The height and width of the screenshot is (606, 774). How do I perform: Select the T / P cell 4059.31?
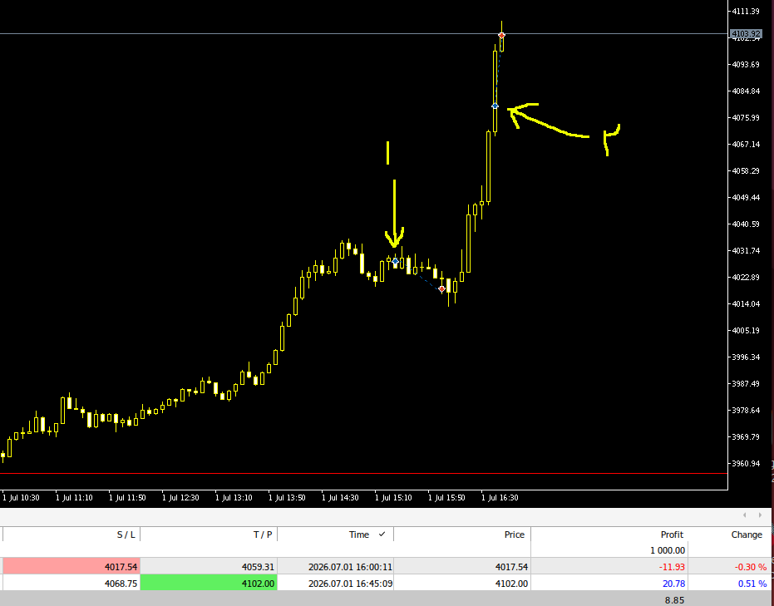coord(209,567)
